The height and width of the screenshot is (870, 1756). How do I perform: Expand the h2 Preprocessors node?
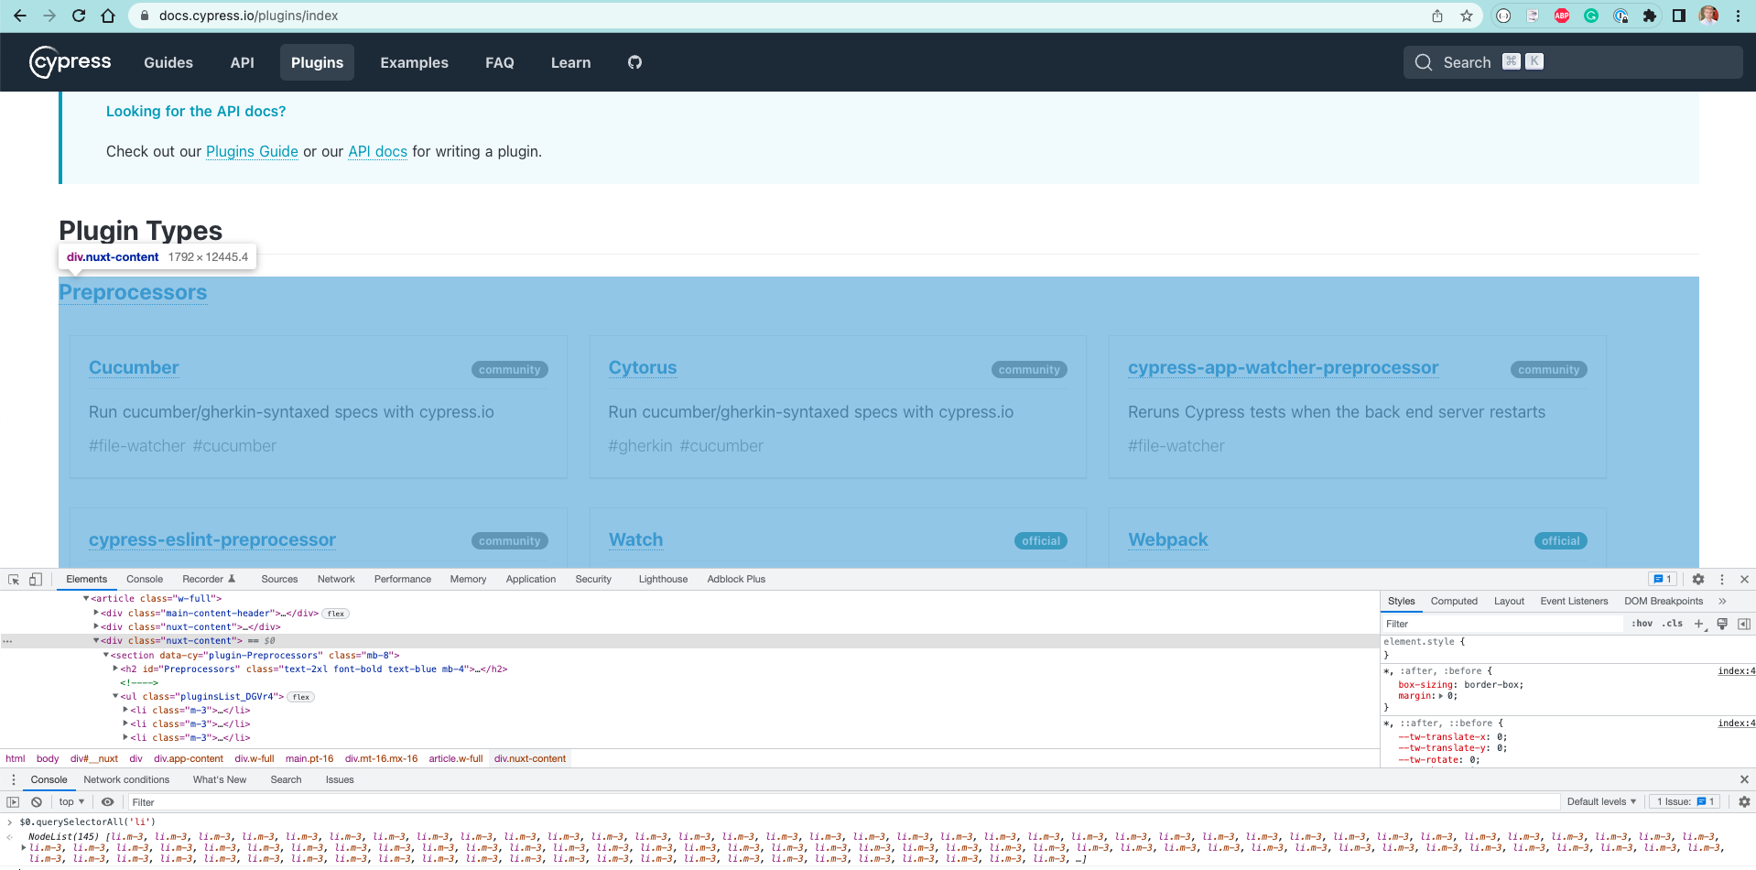[x=115, y=669]
